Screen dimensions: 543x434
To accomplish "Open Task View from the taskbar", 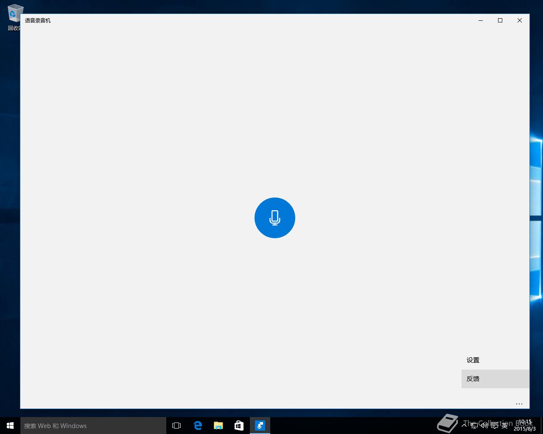I will 176,426.
